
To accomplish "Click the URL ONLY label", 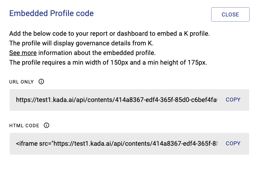I will (22, 82).
